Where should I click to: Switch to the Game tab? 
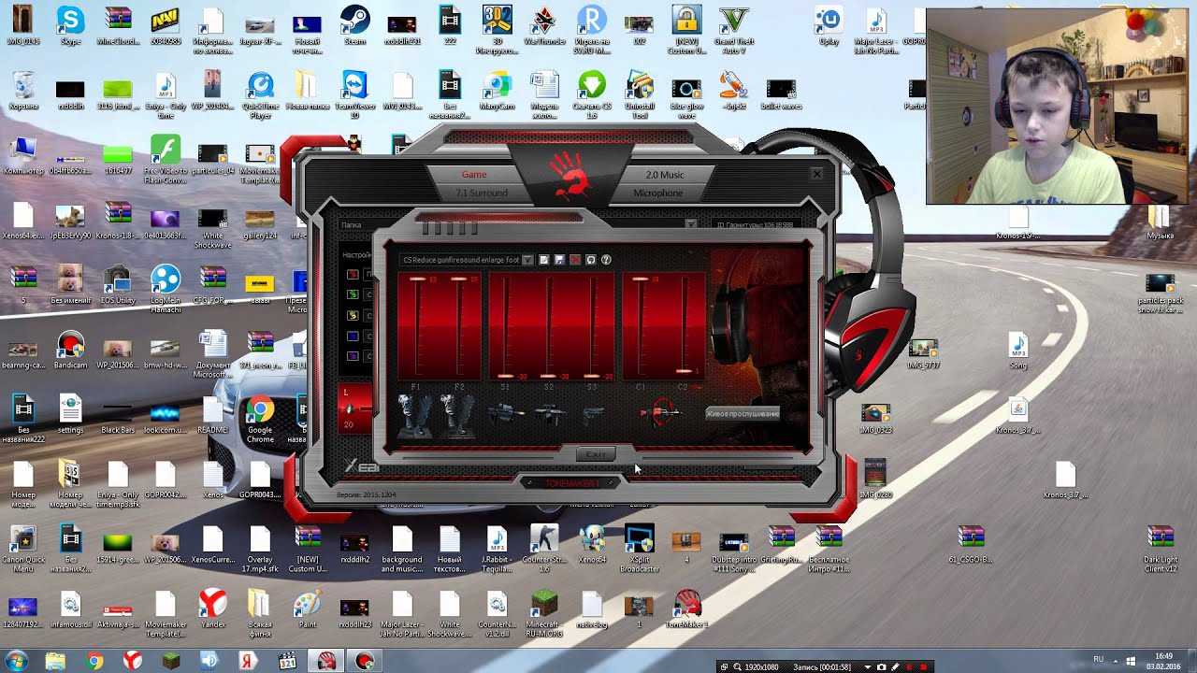[x=474, y=175]
